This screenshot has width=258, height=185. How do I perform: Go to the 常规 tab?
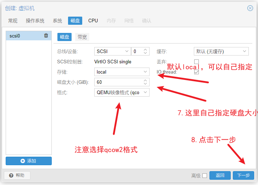[13, 21]
